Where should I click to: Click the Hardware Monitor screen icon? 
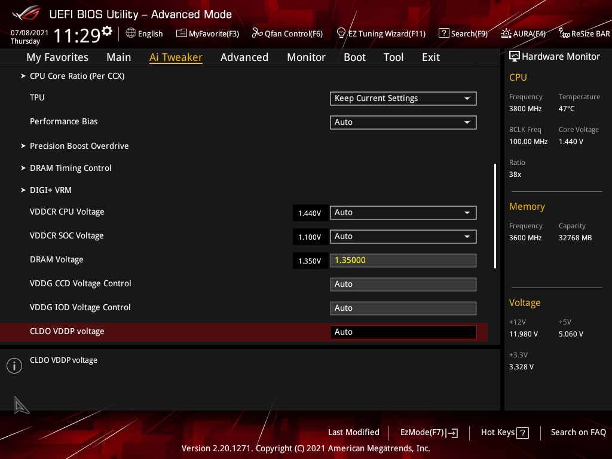click(515, 57)
